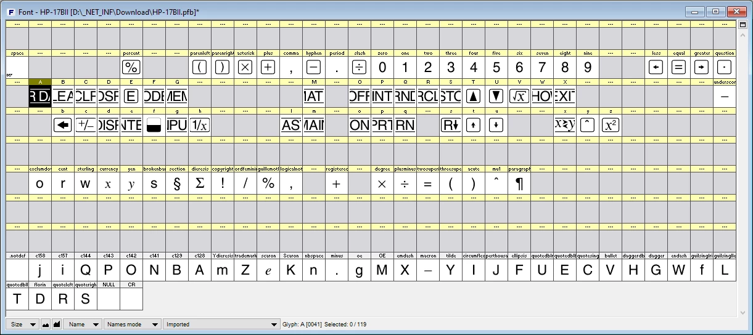Select the bullet cell showing V

pyautogui.click(x=611, y=270)
